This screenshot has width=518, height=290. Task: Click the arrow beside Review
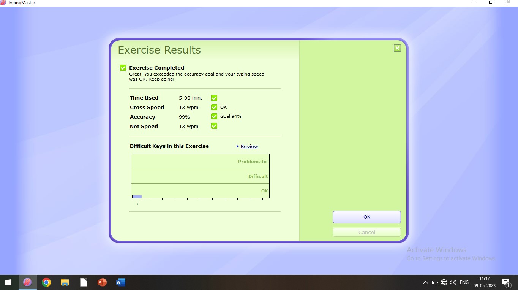237,146
